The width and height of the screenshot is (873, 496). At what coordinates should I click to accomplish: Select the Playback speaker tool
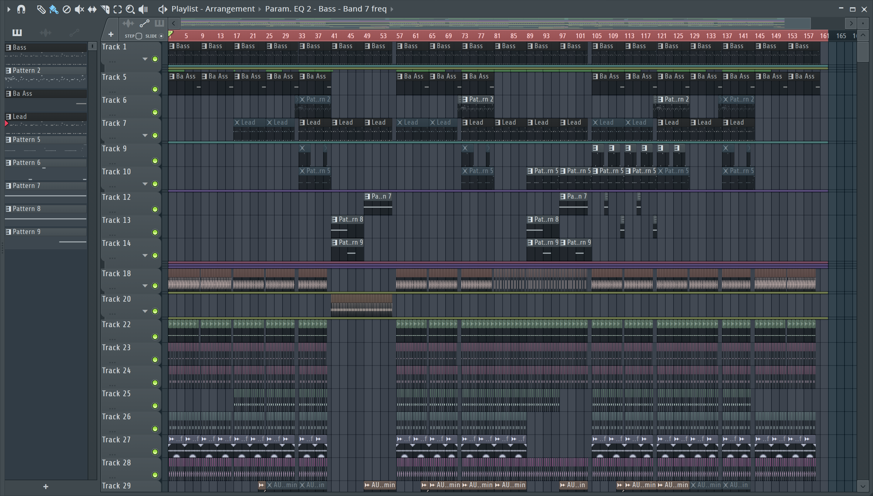tap(143, 9)
